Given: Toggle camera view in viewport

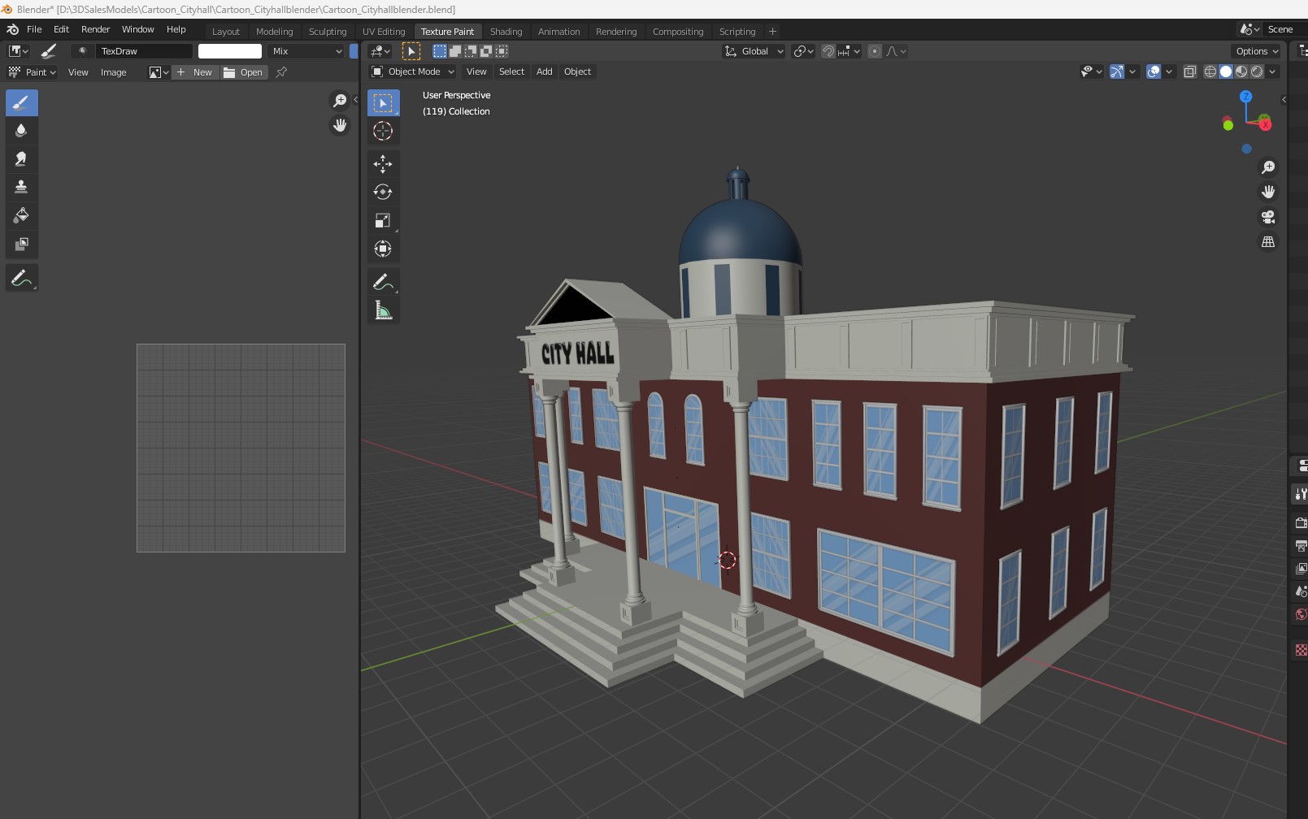Looking at the screenshot, I should click(x=1267, y=217).
